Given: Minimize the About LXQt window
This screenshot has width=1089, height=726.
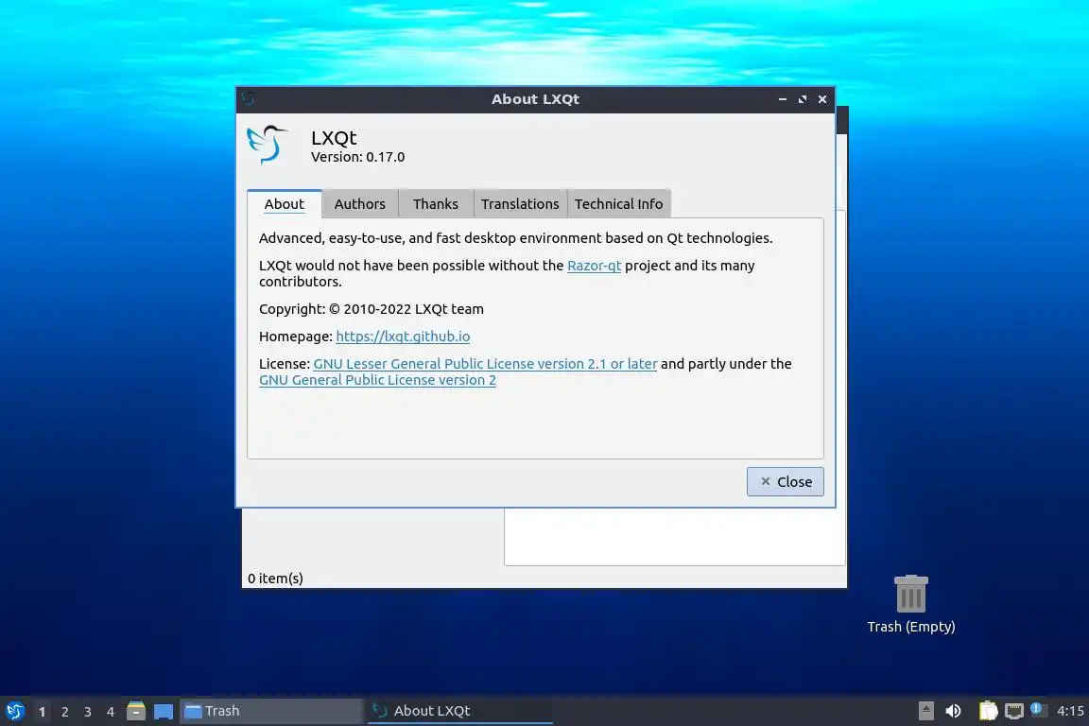Looking at the screenshot, I should click(782, 99).
